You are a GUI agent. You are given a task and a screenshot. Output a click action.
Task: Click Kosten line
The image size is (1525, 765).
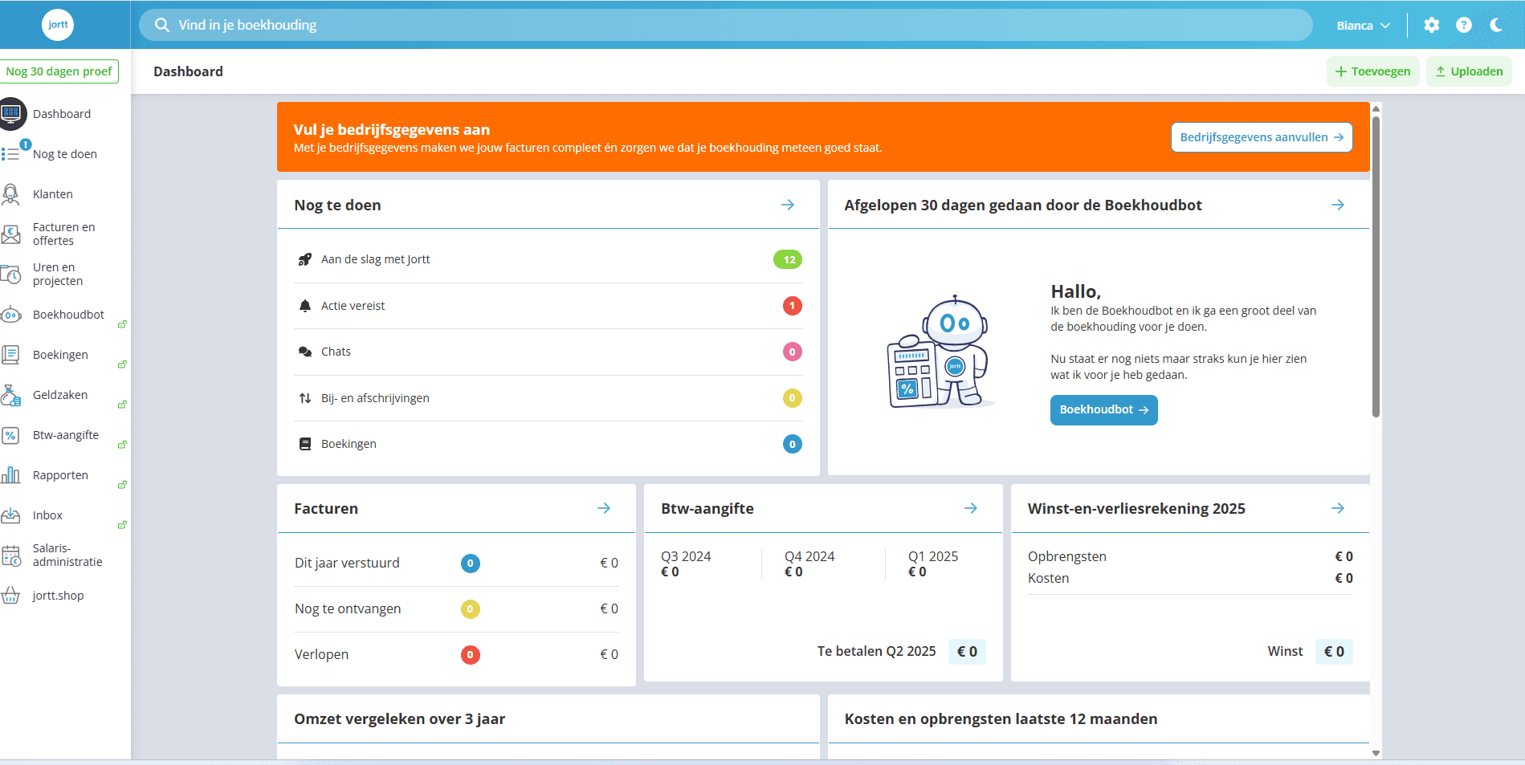[1190, 578]
